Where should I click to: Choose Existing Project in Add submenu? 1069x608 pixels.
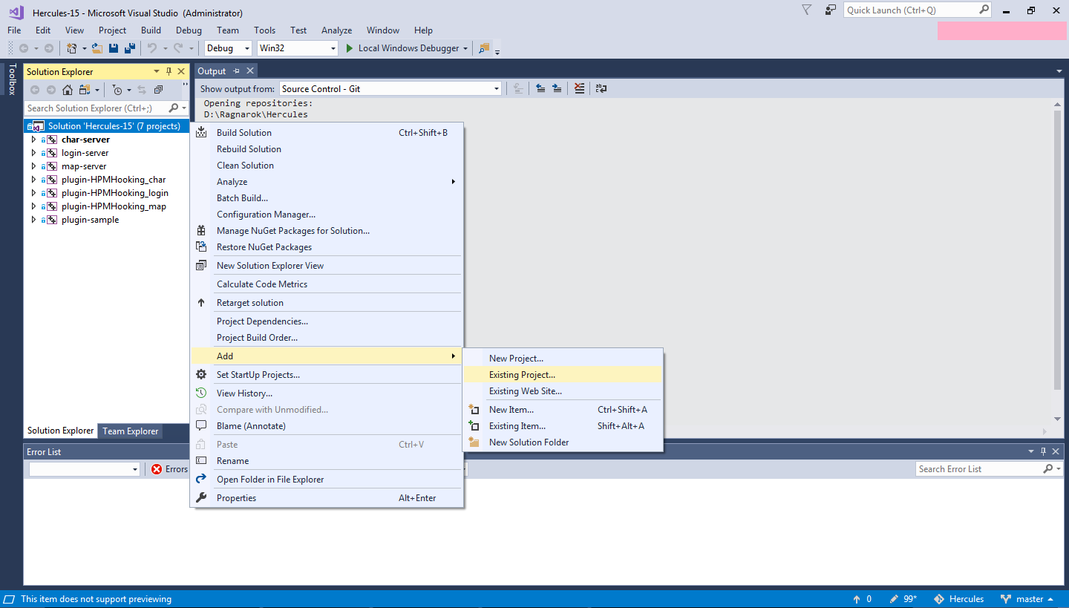pos(563,375)
